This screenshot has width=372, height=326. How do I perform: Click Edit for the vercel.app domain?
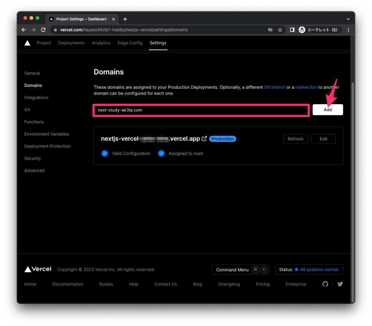tap(323, 139)
